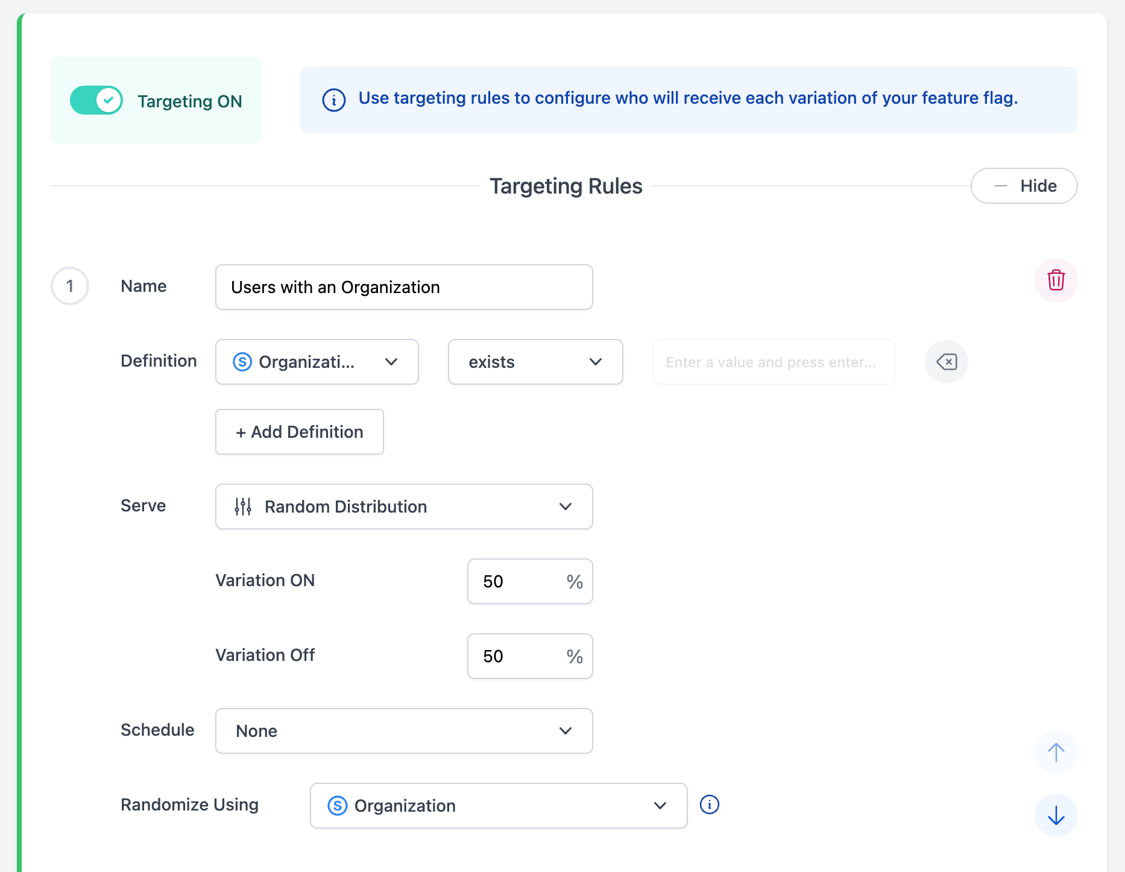
Task: Open the Randomize Using Organization dropdown
Action: click(498, 805)
